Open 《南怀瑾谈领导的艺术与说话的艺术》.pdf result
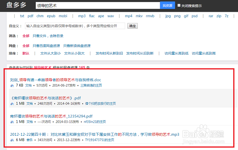The width and height of the screenshot is (238, 150). 46,98
